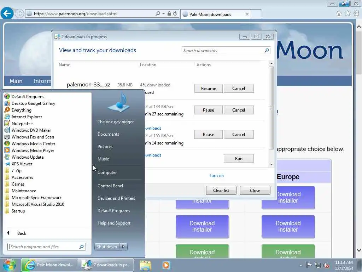The width and height of the screenshot is (362, 272).
Task: Open Control Panel from Start menu
Action: coord(110,186)
